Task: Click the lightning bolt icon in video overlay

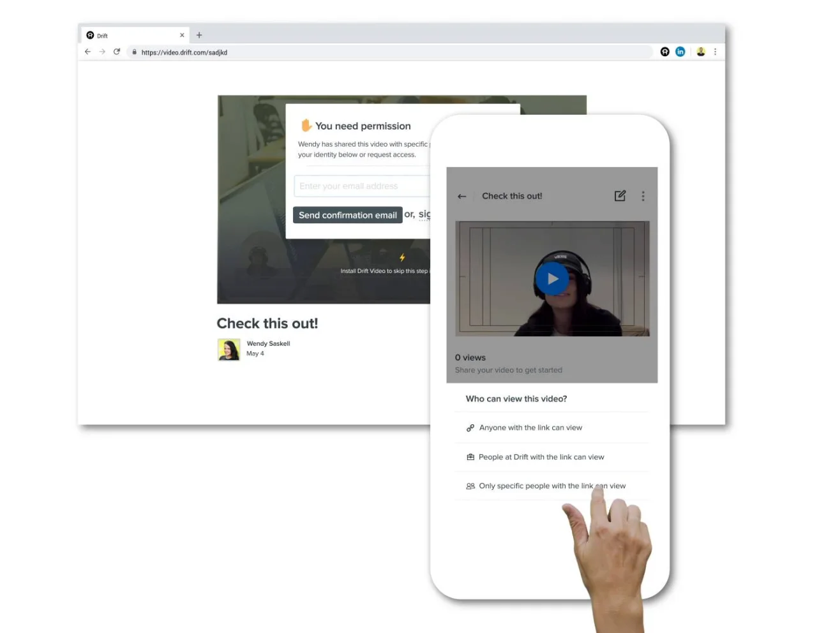Action: (x=402, y=258)
